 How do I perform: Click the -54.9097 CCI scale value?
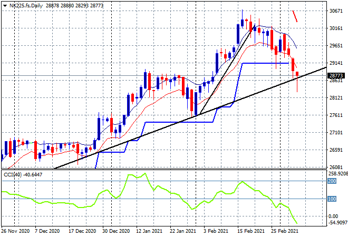tap(336, 223)
